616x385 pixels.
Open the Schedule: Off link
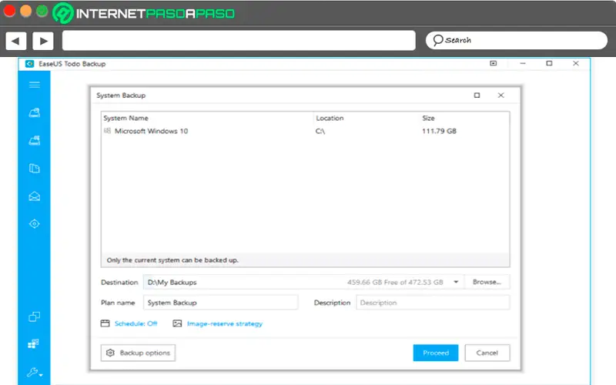[x=136, y=323]
